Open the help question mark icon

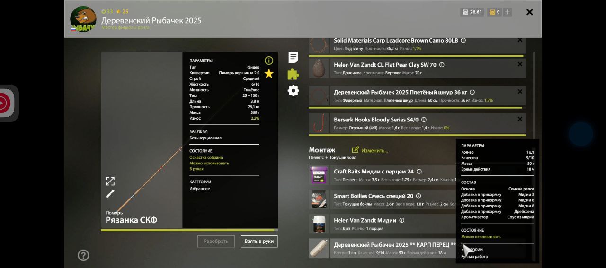click(x=83, y=256)
